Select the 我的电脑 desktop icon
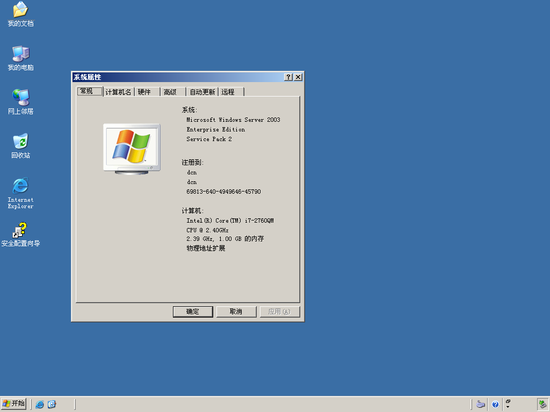The width and height of the screenshot is (550, 412). (x=20, y=58)
